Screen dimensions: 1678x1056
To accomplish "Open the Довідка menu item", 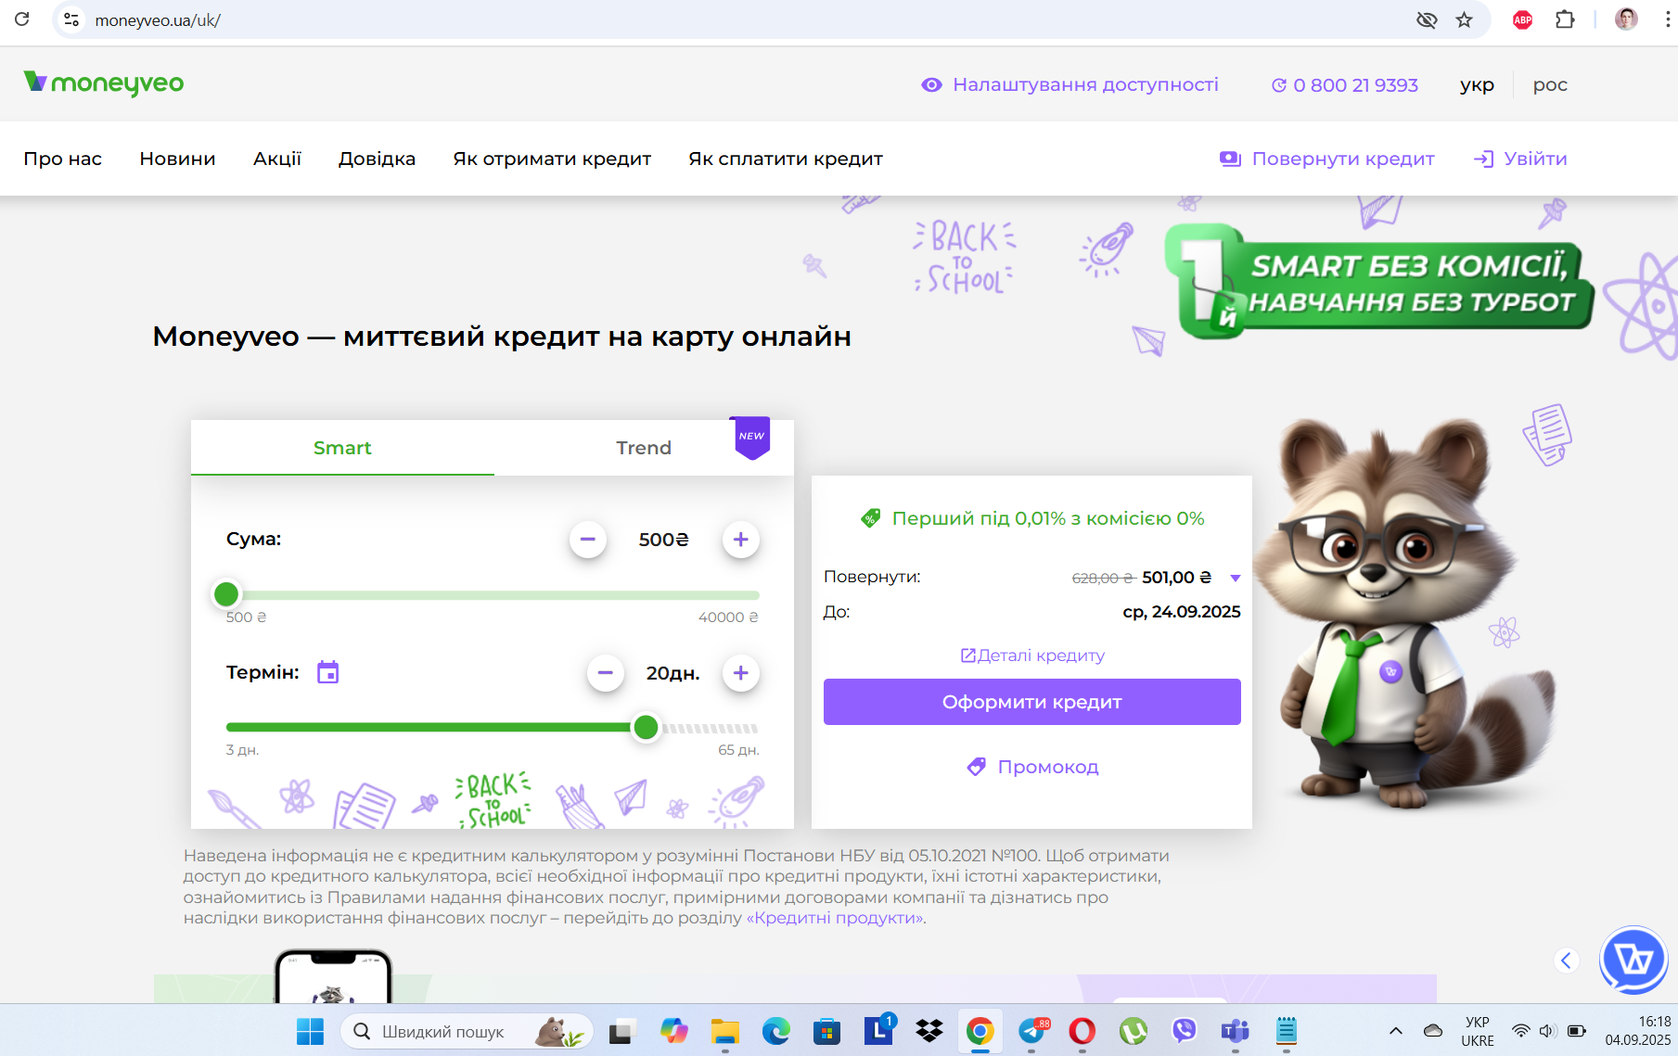I will pyautogui.click(x=377, y=159).
